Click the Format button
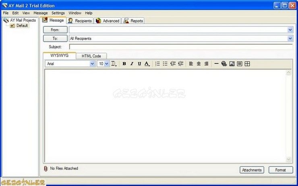Image resolution: width=298 pixels, height=186 pixels. click(281, 170)
